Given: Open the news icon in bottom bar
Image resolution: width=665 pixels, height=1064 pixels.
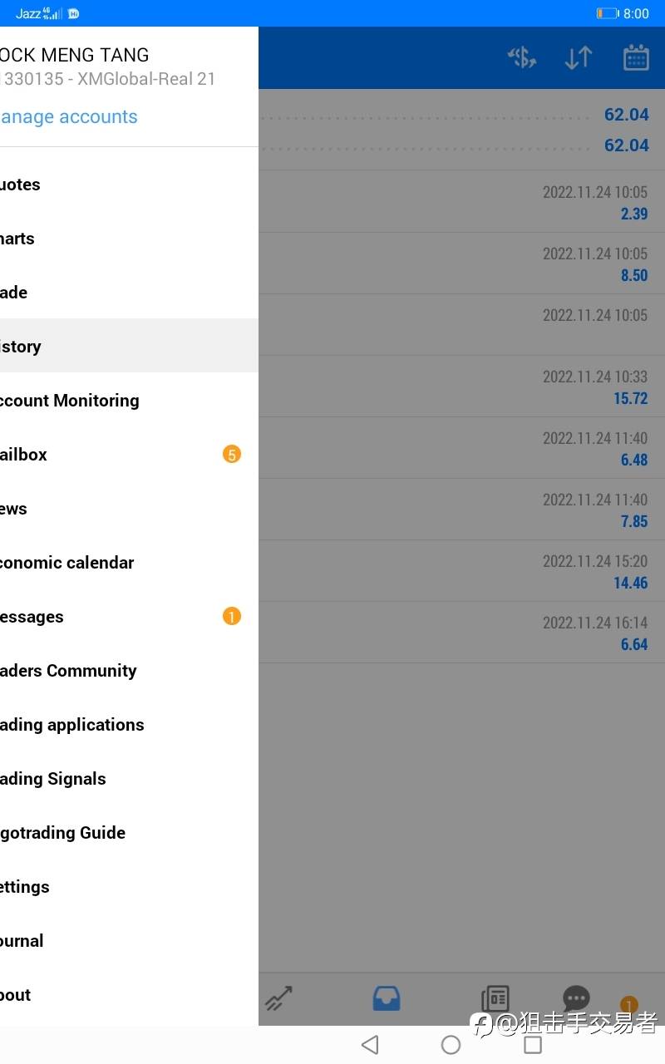Looking at the screenshot, I should [495, 997].
